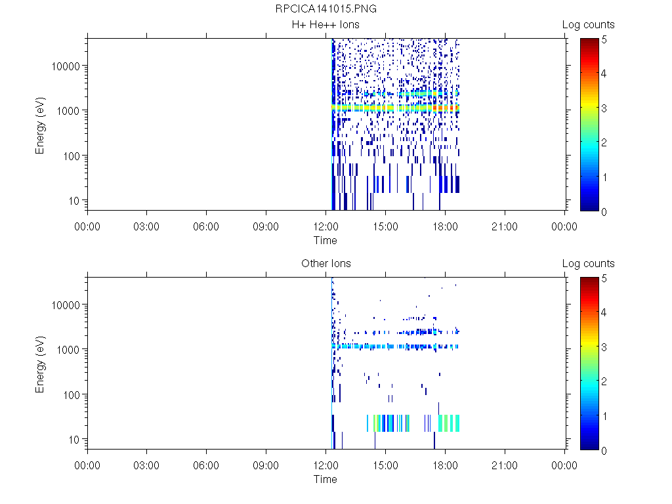Click the RPCICA141015.PNG title text

click(x=325, y=9)
